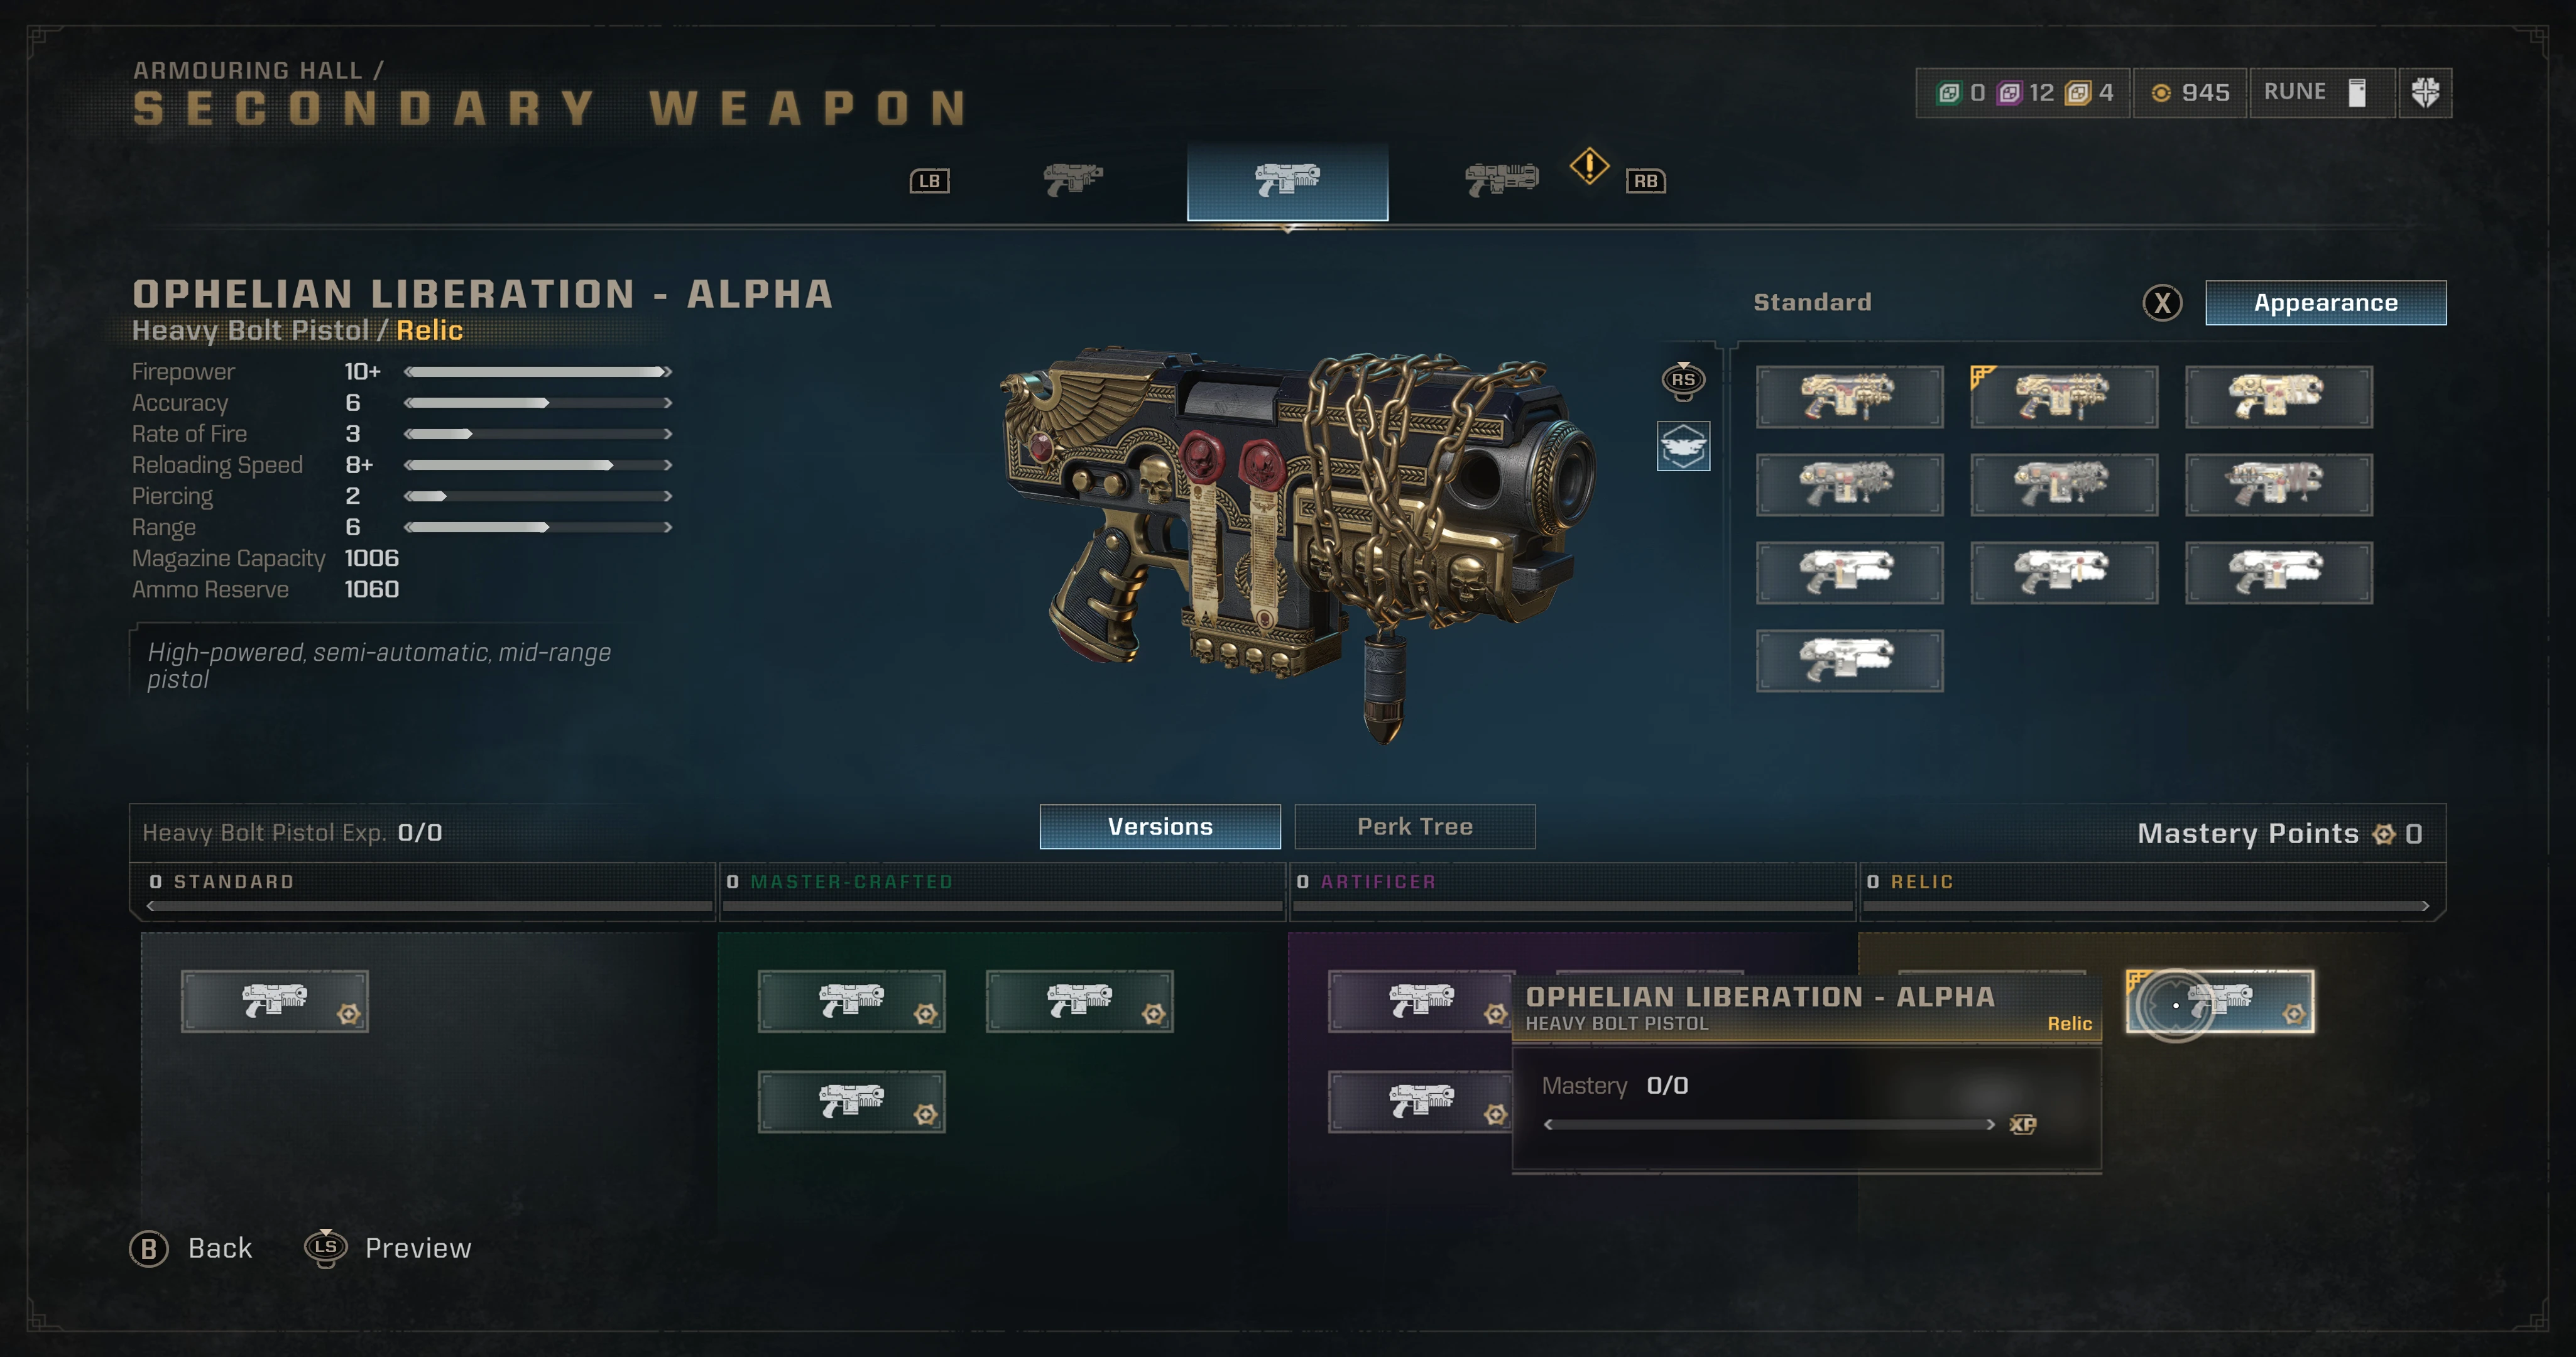
Task: Select the Standard tier weapon version
Action: point(275,1001)
